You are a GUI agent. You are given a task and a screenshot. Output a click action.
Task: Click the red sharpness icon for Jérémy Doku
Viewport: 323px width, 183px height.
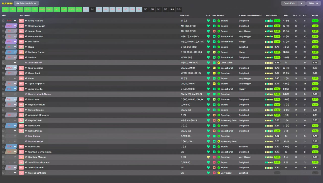(214, 31)
